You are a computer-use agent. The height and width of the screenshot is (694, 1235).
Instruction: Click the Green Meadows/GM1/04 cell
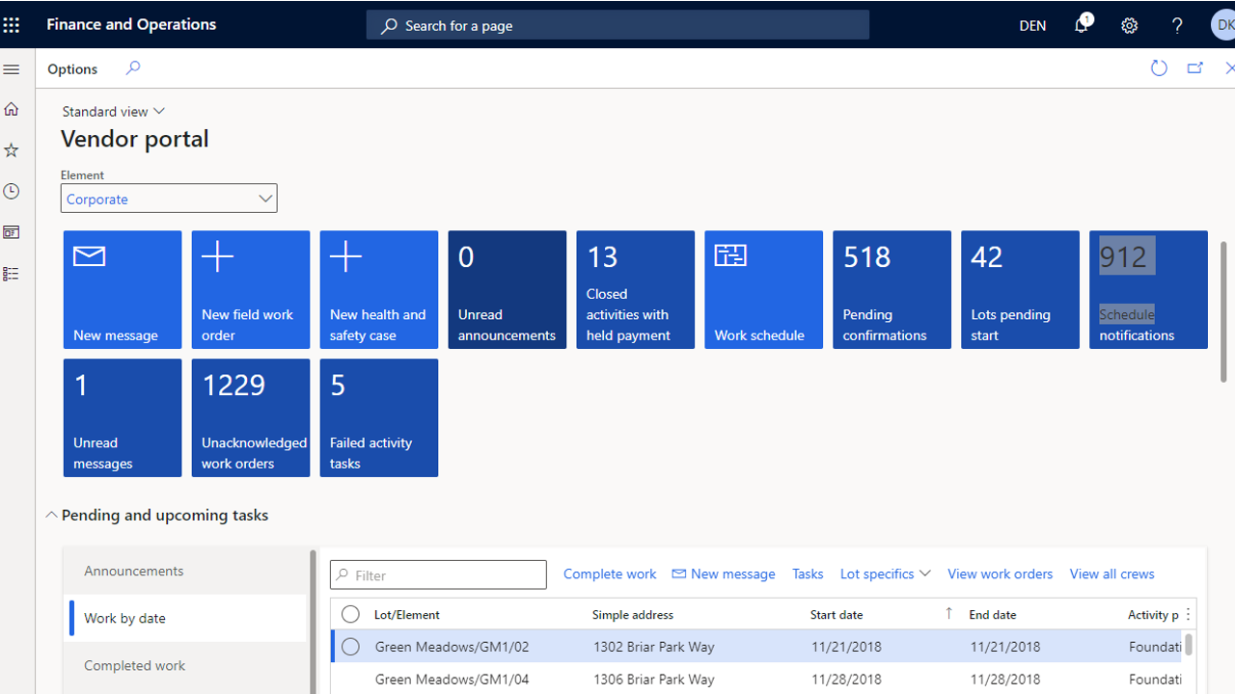pos(453,680)
